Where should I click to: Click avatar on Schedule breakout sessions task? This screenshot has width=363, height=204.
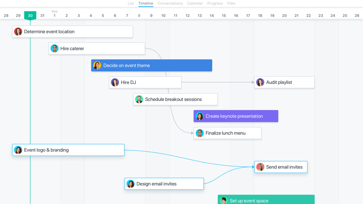(139, 99)
